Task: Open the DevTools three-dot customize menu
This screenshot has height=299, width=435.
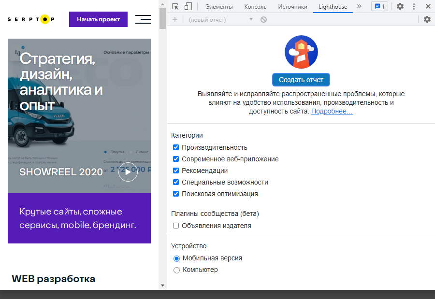Action: 414,7
